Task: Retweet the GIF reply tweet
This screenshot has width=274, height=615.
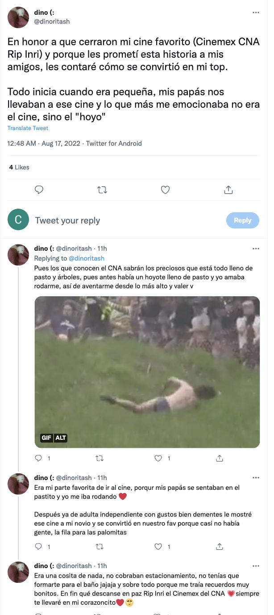Action: (x=100, y=458)
